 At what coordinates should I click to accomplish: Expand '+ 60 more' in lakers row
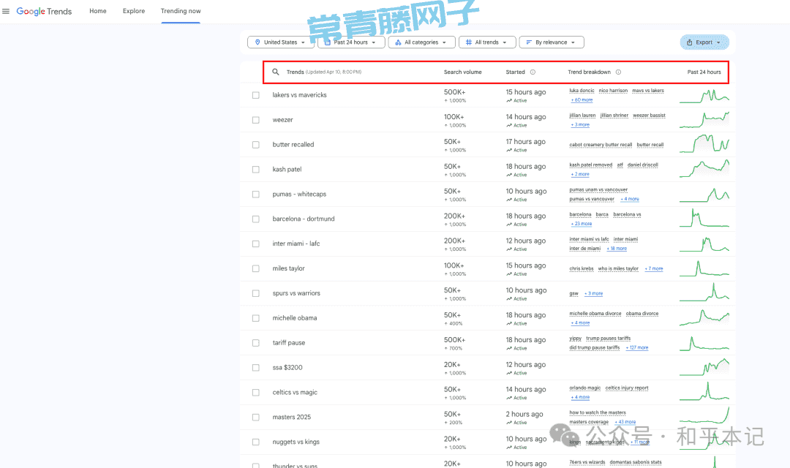point(582,99)
